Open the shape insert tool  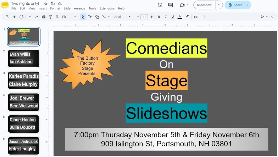pos(97,17)
